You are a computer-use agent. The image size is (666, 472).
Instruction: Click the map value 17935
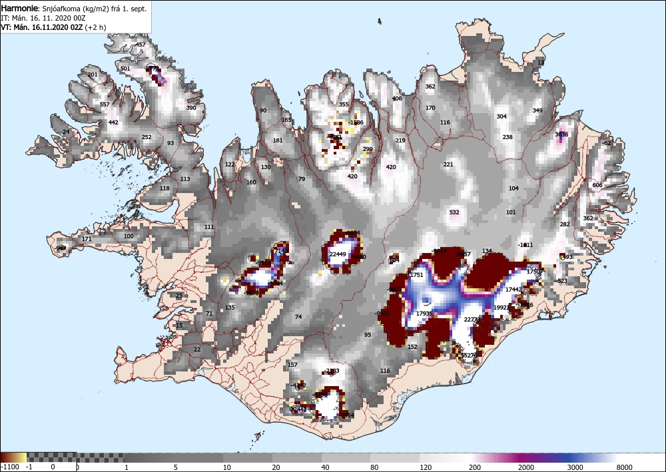coord(424,314)
